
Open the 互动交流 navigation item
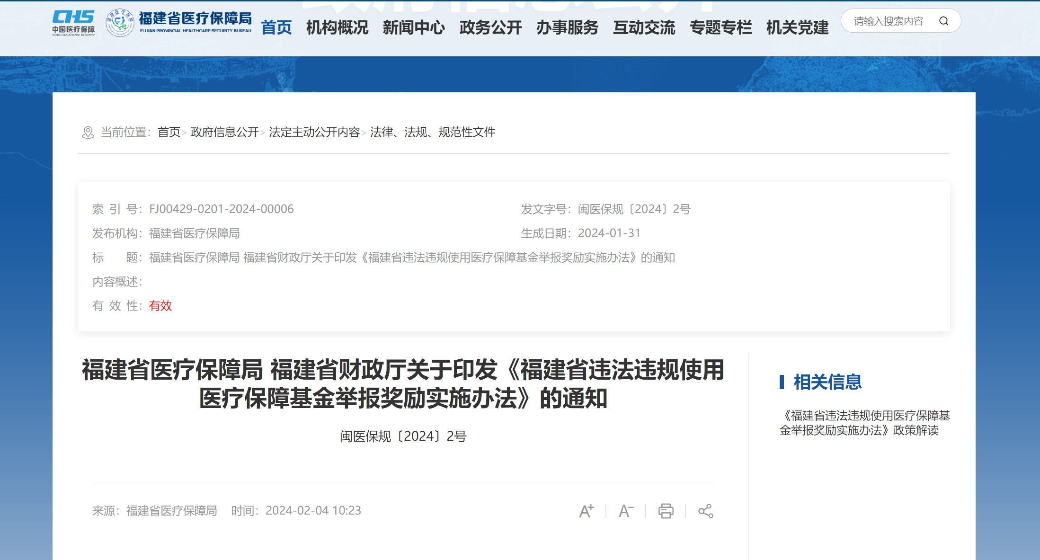pyautogui.click(x=644, y=27)
